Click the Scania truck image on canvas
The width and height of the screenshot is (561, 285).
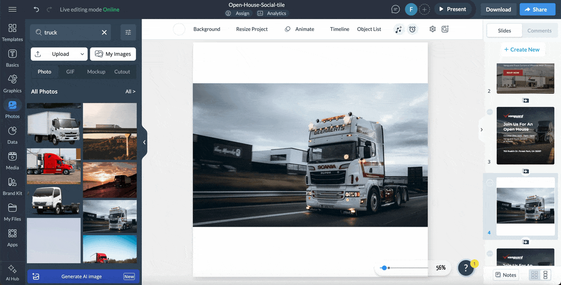[x=310, y=155]
